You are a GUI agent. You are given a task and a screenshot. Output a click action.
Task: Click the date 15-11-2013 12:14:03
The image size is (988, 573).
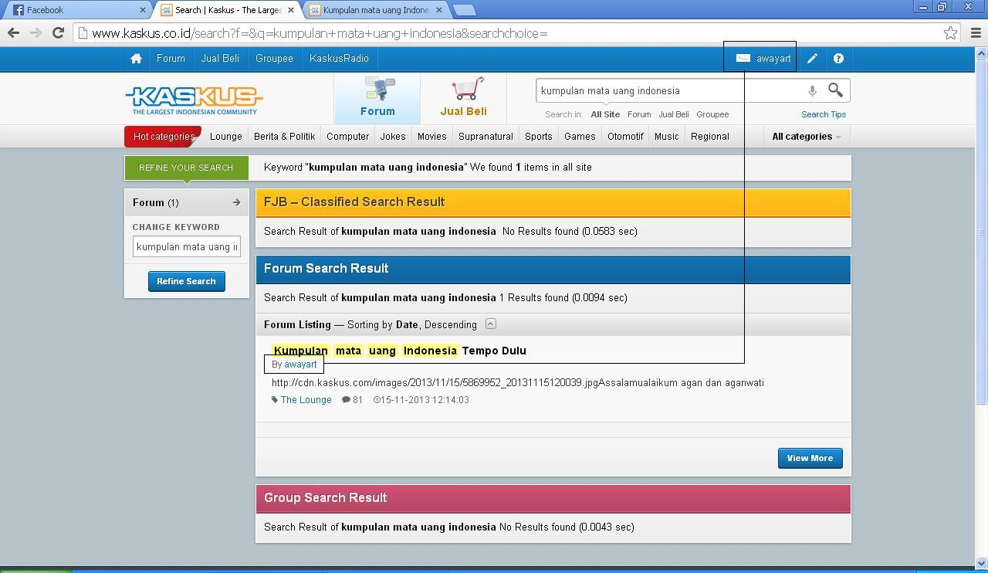click(x=421, y=400)
